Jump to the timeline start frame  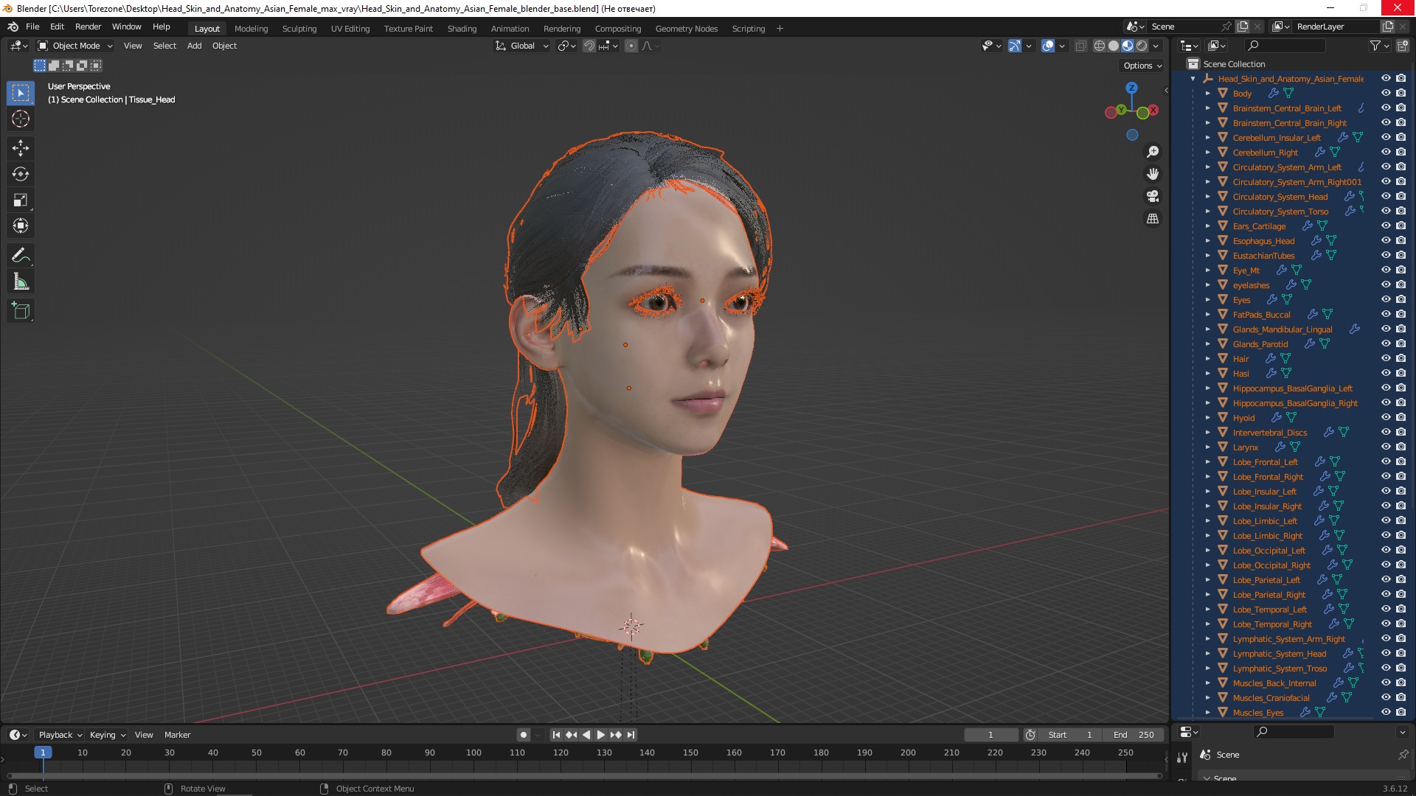click(556, 735)
